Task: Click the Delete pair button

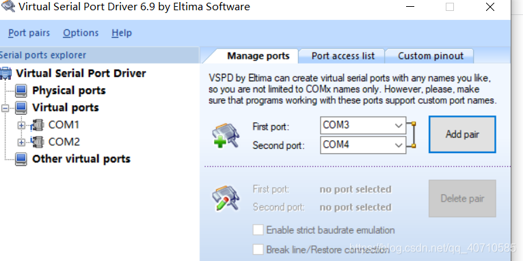Action: coord(462,199)
